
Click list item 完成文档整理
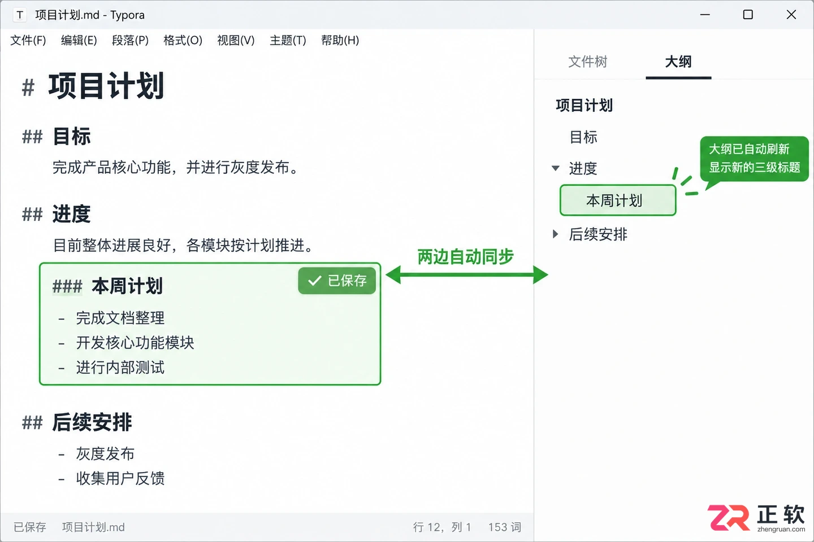pyautogui.click(x=120, y=318)
